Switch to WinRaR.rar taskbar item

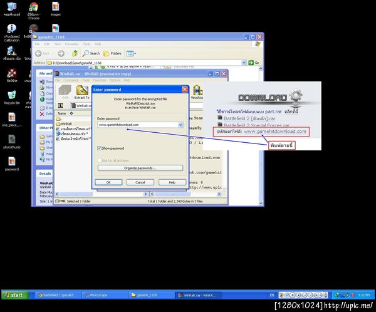coord(198,295)
